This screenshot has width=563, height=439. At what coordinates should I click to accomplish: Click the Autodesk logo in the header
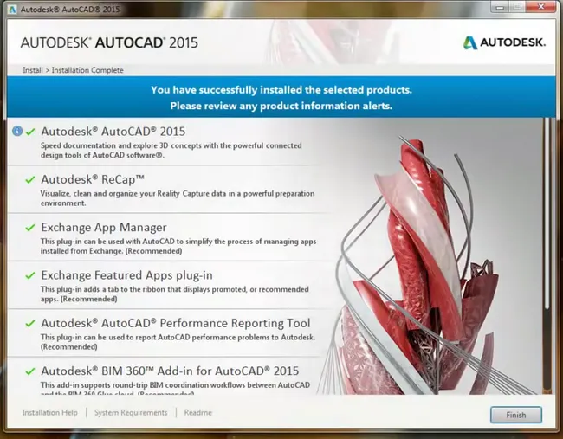coord(504,42)
